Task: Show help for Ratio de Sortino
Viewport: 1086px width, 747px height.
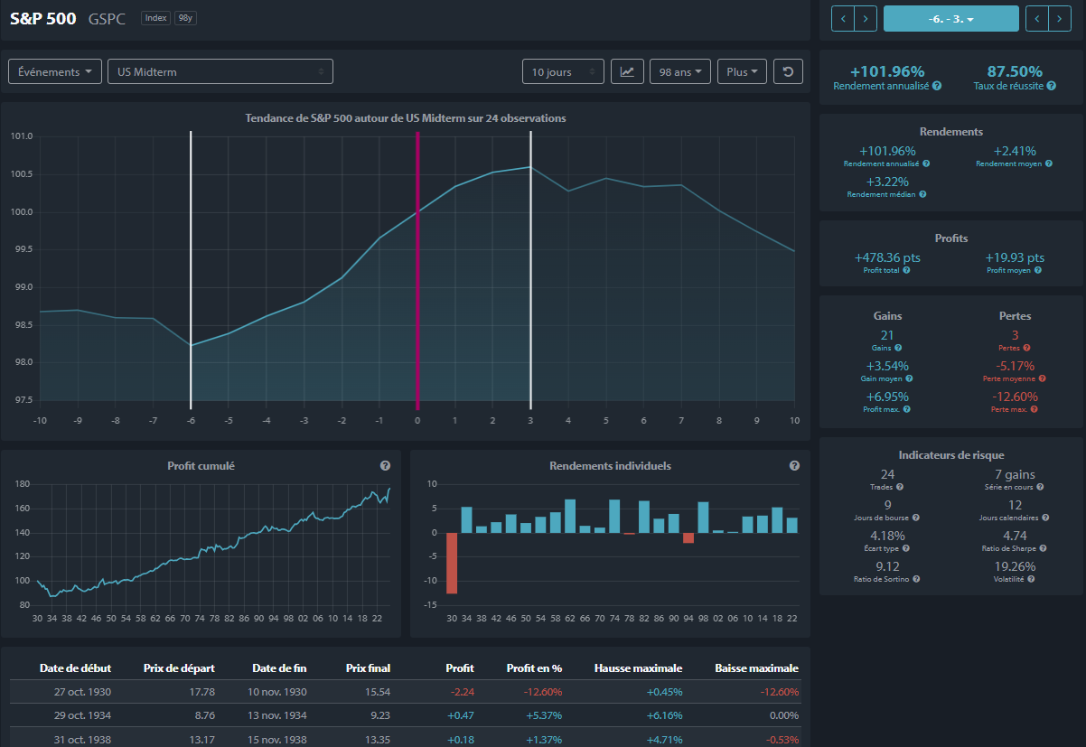Action: (x=916, y=579)
